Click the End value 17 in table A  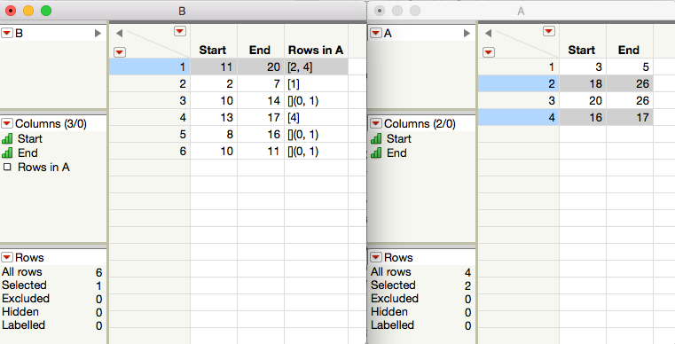click(x=630, y=117)
